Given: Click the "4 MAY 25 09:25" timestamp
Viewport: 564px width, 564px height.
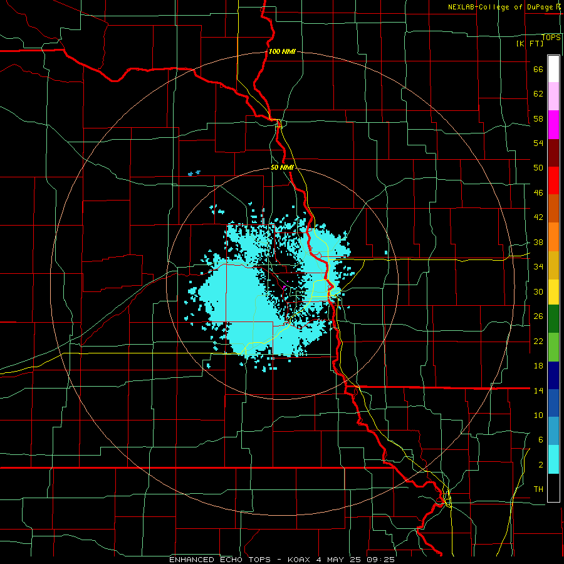Looking at the screenshot, I should [x=355, y=560].
